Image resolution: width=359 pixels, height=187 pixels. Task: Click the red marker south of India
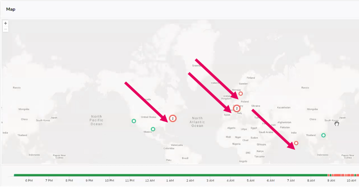coord(296,143)
